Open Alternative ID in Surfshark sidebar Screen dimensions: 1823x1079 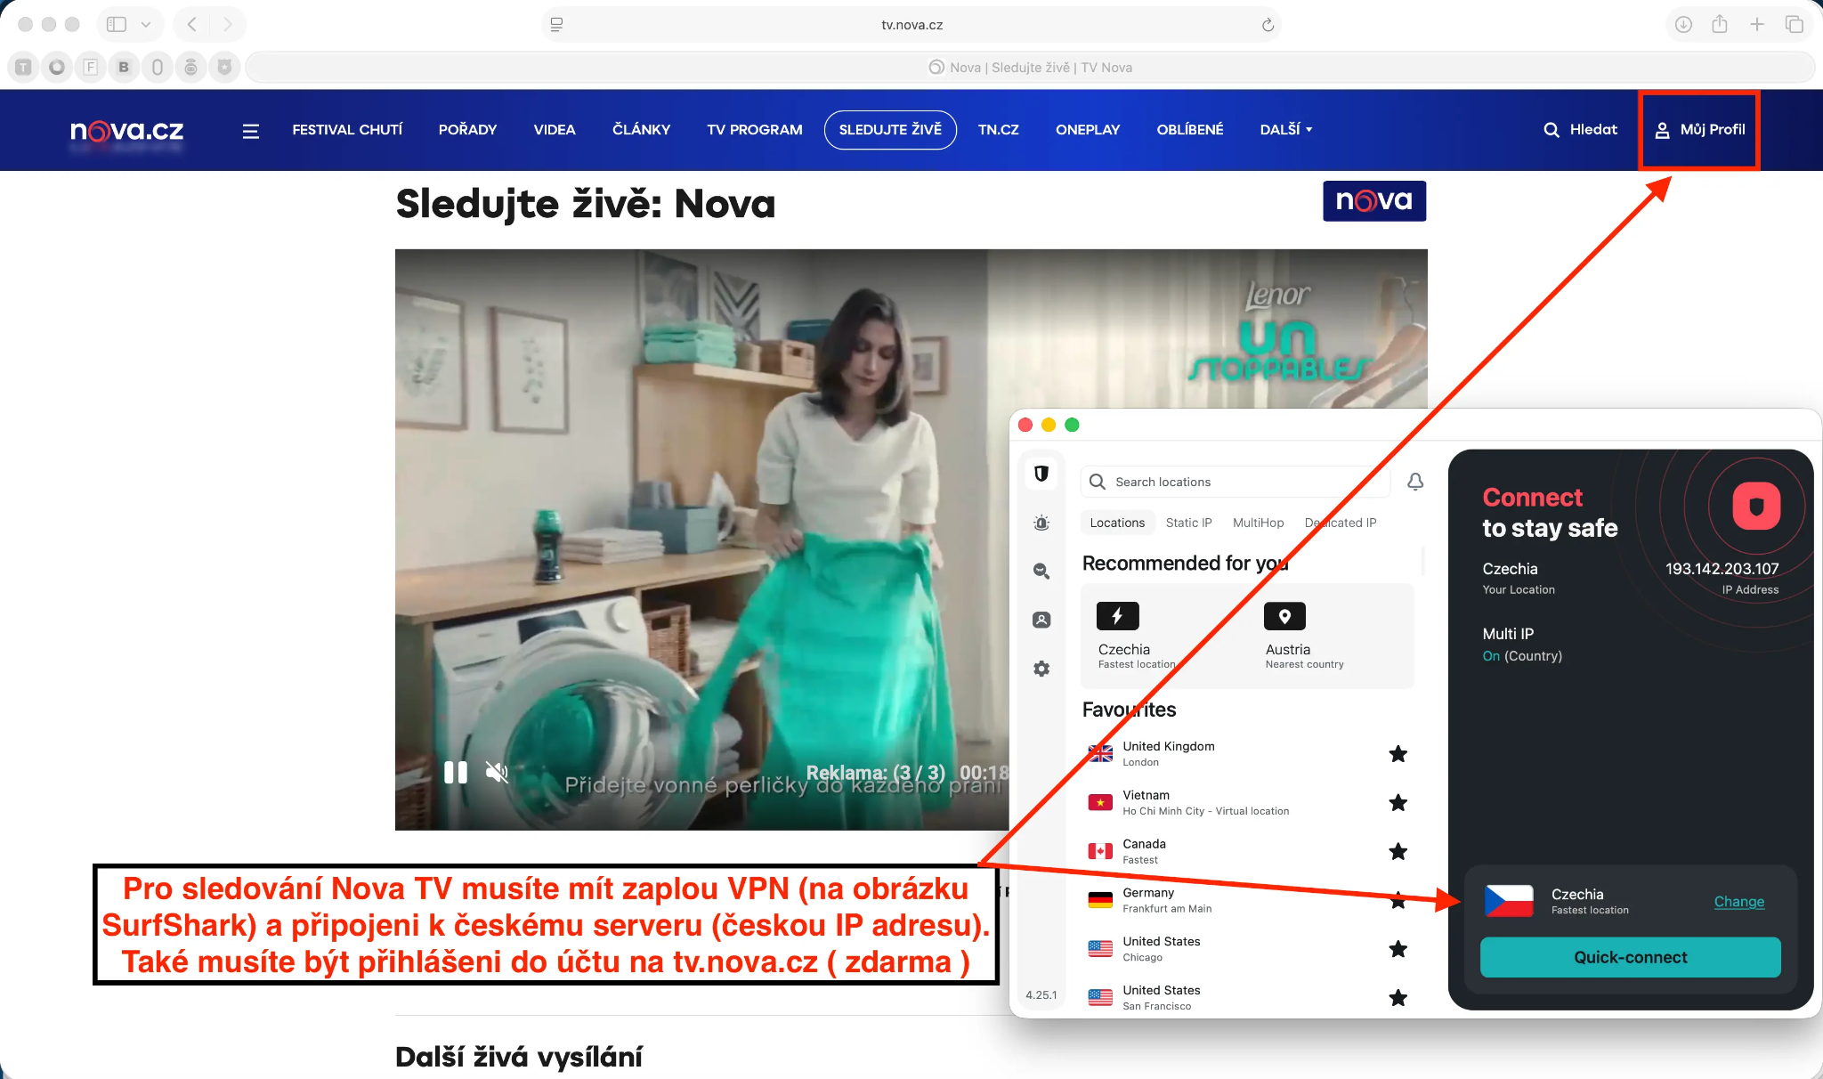pyautogui.click(x=1041, y=619)
